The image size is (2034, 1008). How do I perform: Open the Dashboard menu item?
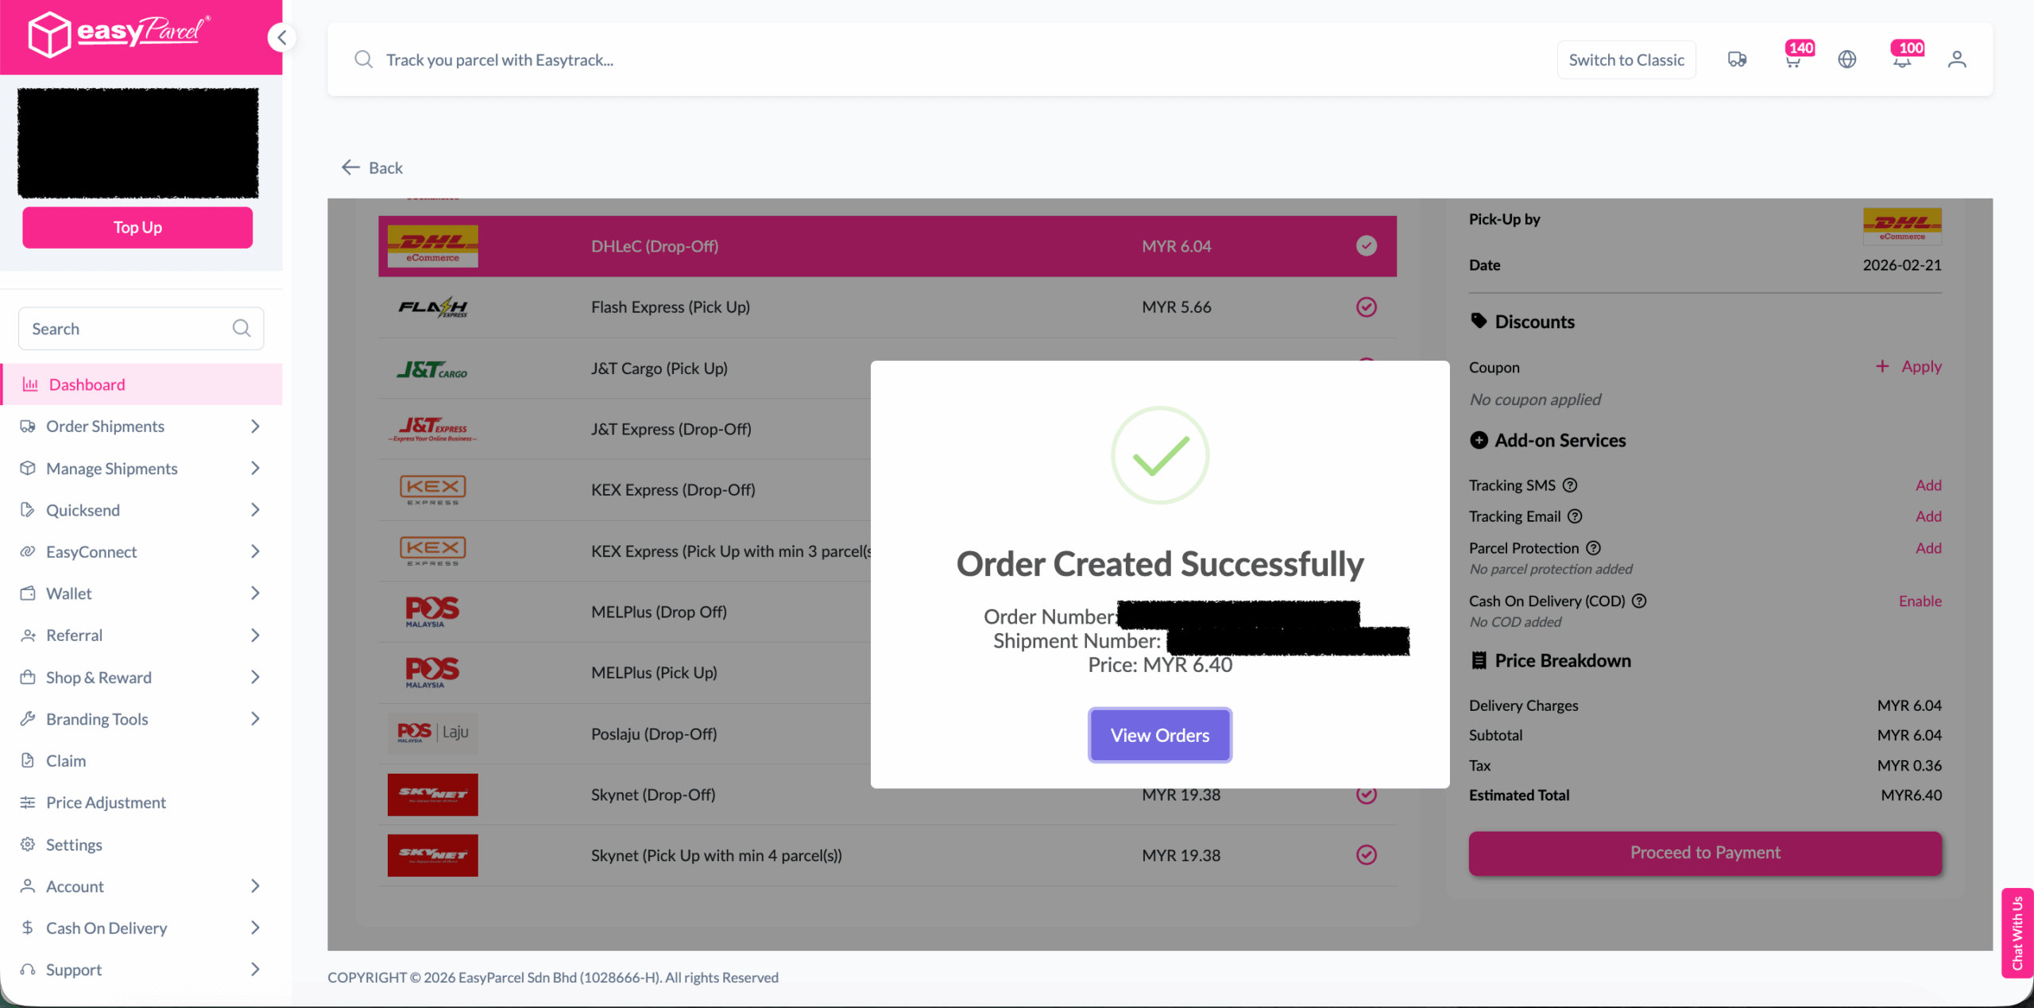click(87, 384)
